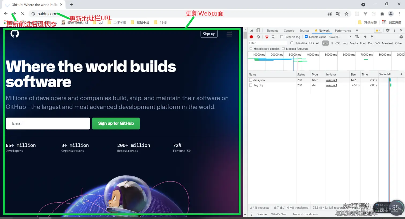
Task: Open the Network conditions drawer tab
Action: (x=305, y=214)
